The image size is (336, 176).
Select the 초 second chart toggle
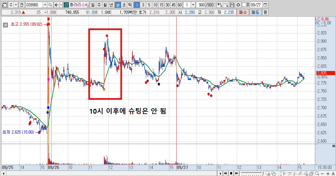[124, 5]
